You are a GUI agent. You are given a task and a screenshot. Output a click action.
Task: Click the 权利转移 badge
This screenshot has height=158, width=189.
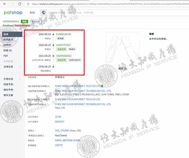click(36, 22)
